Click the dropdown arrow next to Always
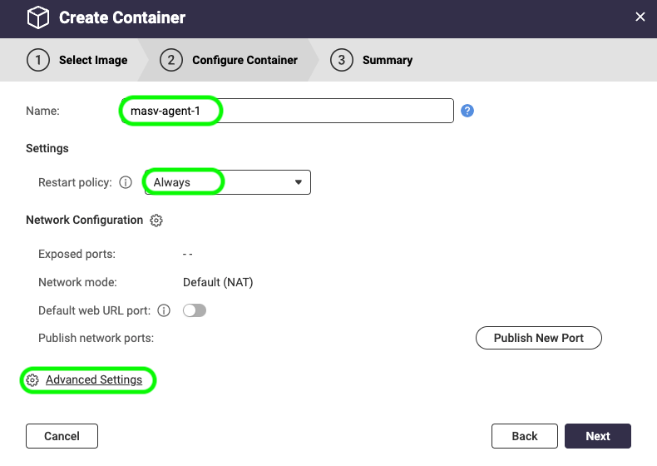Image resolution: width=657 pixels, height=466 pixels. pyautogui.click(x=299, y=182)
